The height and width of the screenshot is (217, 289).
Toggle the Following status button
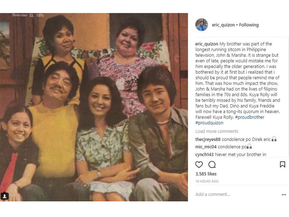(x=249, y=25)
